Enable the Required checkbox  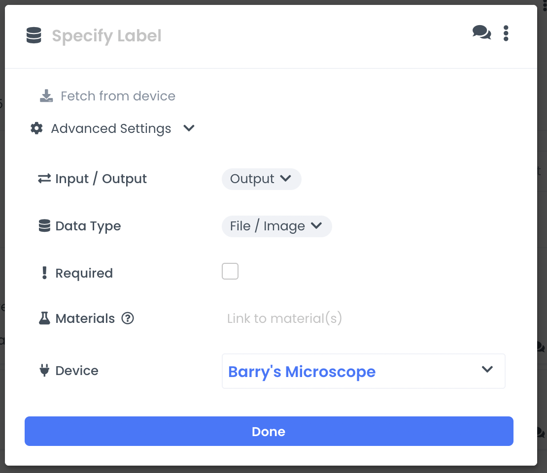coord(230,271)
